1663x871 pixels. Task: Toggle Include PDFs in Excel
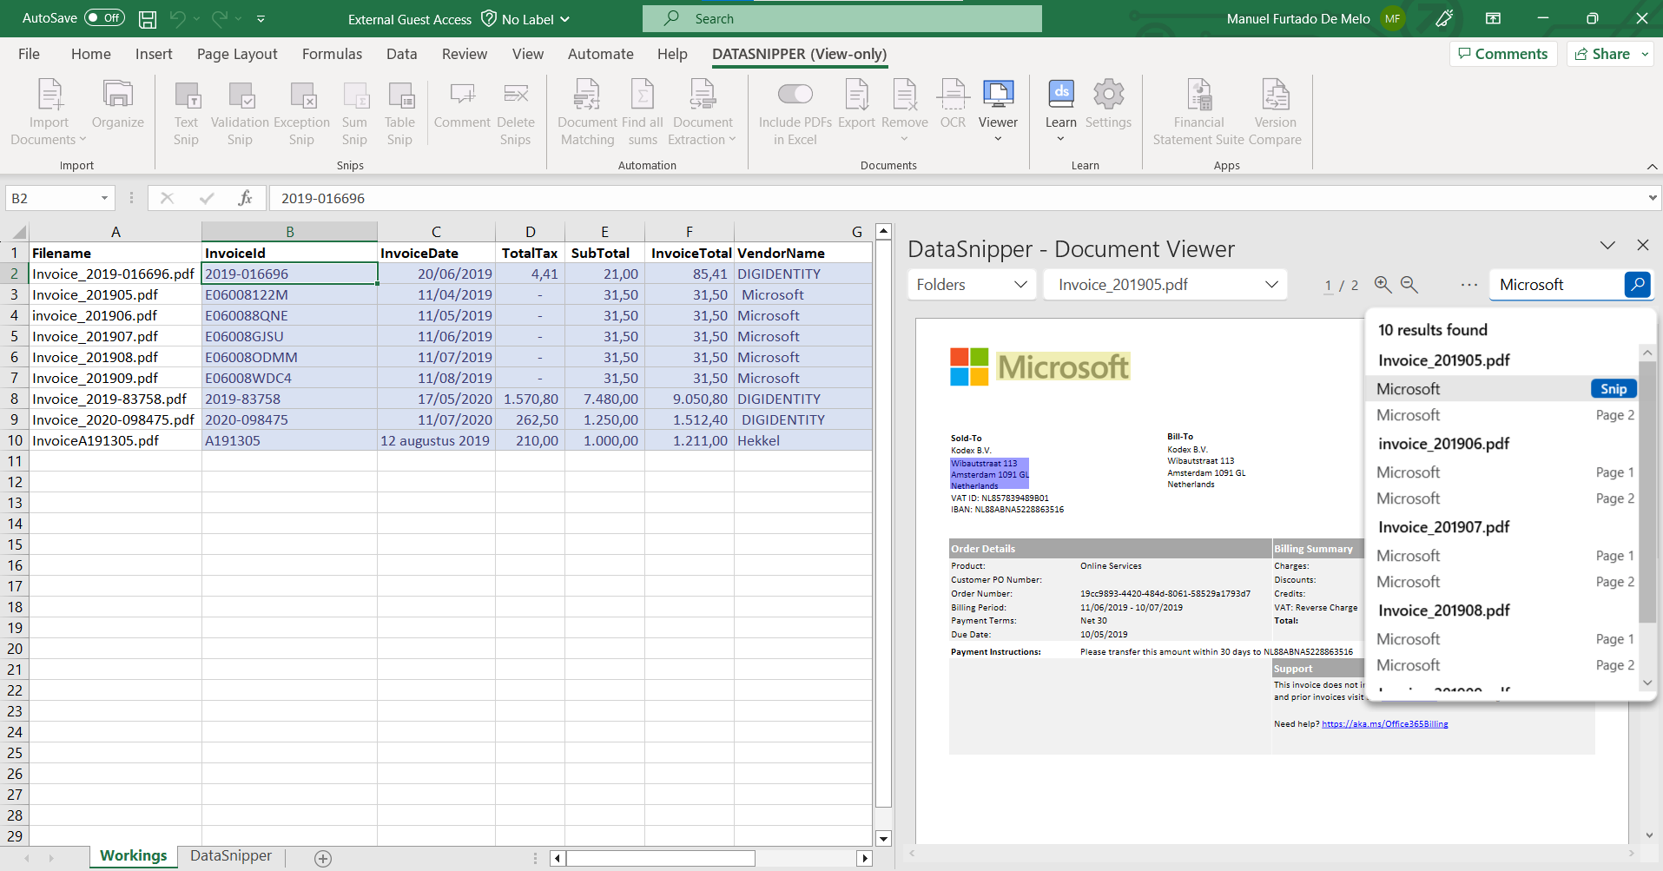795,95
